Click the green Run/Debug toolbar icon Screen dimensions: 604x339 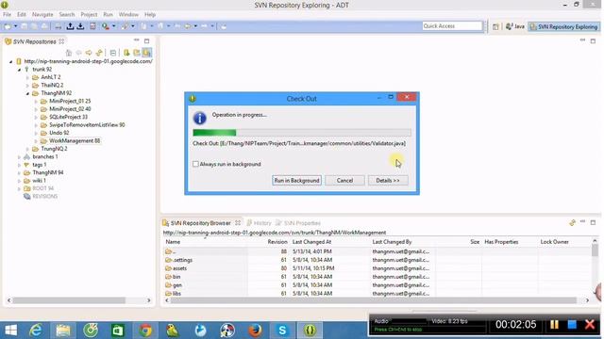(x=105, y=26)
